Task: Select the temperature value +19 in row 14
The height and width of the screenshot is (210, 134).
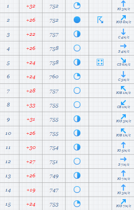Action: click(31, 190)
